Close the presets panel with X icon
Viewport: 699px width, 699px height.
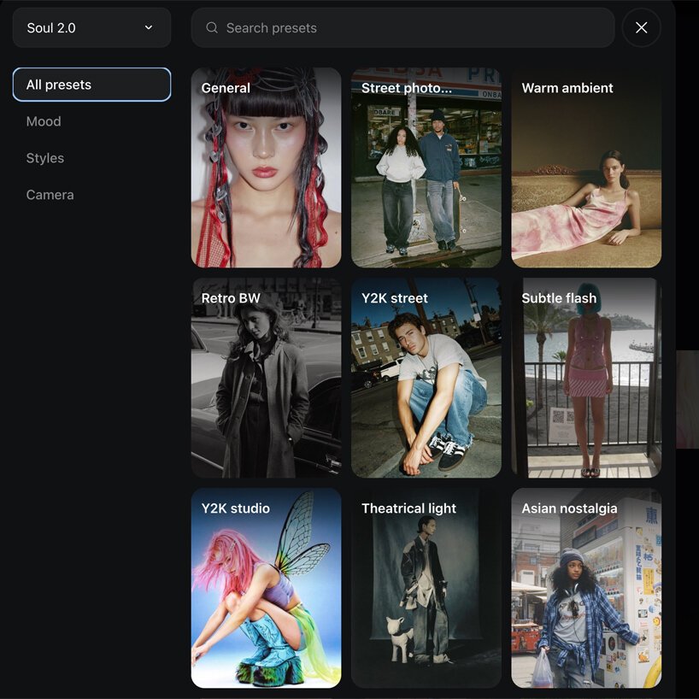641,28
